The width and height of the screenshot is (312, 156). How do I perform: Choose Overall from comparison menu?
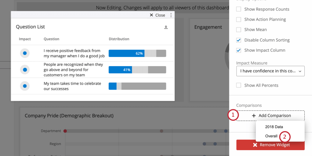(271, 136)
